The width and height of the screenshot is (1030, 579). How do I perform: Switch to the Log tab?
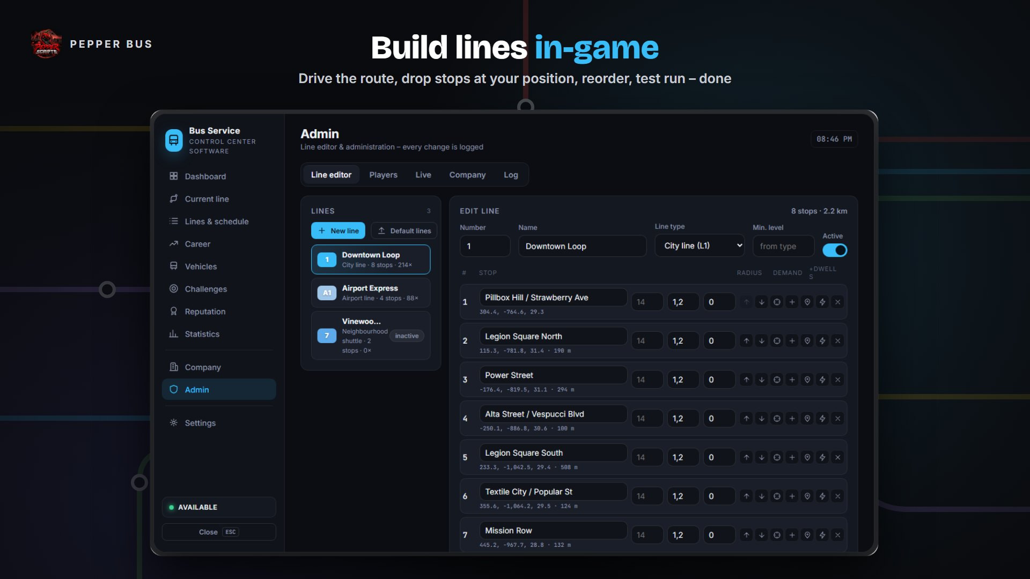click(511, 175)
